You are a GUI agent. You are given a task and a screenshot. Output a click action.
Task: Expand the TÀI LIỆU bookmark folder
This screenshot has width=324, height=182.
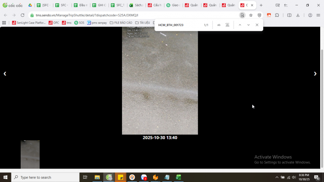pos(143,23)
